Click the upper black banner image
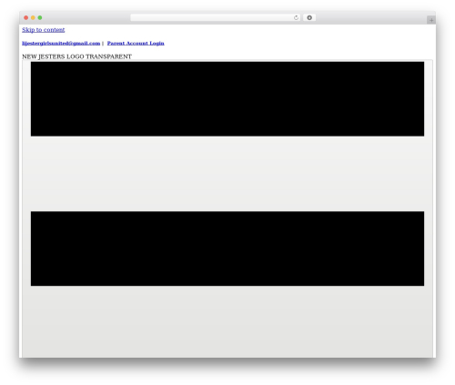 (x=227, y=99)
